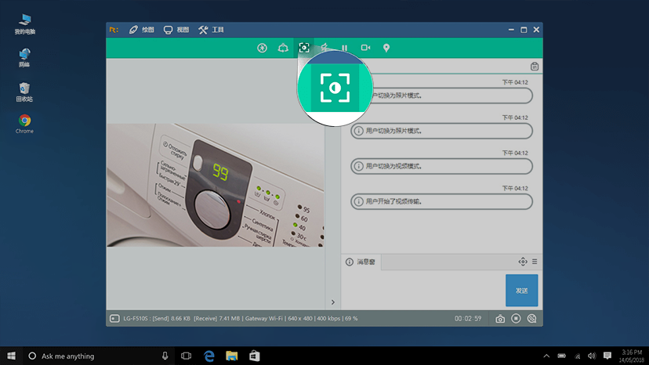The height and width of the screenshot is (365, 649).
Task: Open the 视图 view menu
Action: (x=176, y=30)
